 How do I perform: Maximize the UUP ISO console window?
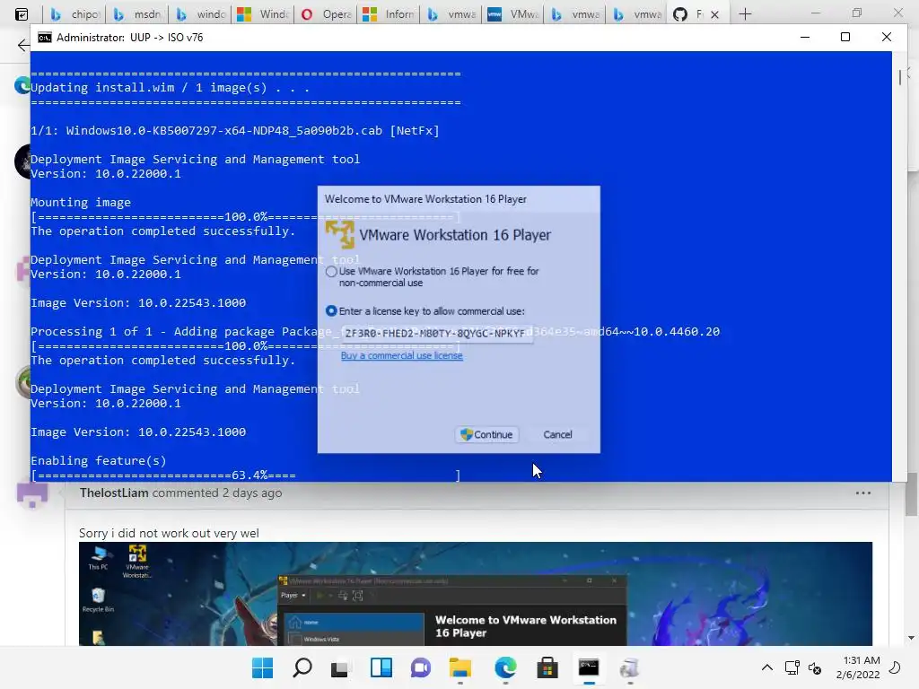[x=845, y=37]
